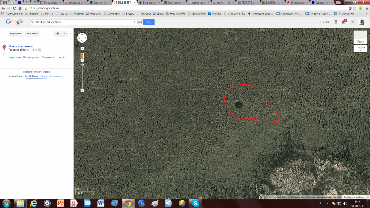This screenshot has height=208, width=370.
Task: Expand the ещё dropdown under result
Action: (x=62, y=57)
